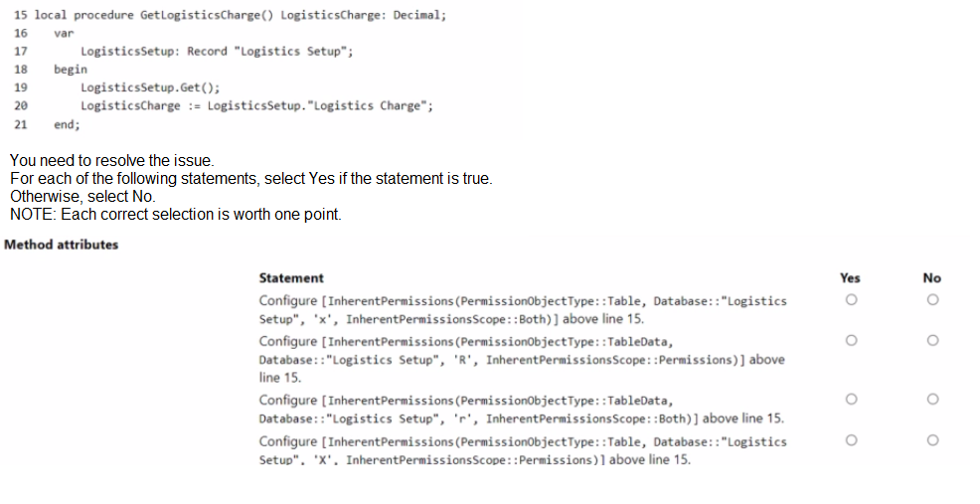Click the LogisticsCharge assignment code line
The height and width of the screenshot is (504, 980).
point(256,106)
